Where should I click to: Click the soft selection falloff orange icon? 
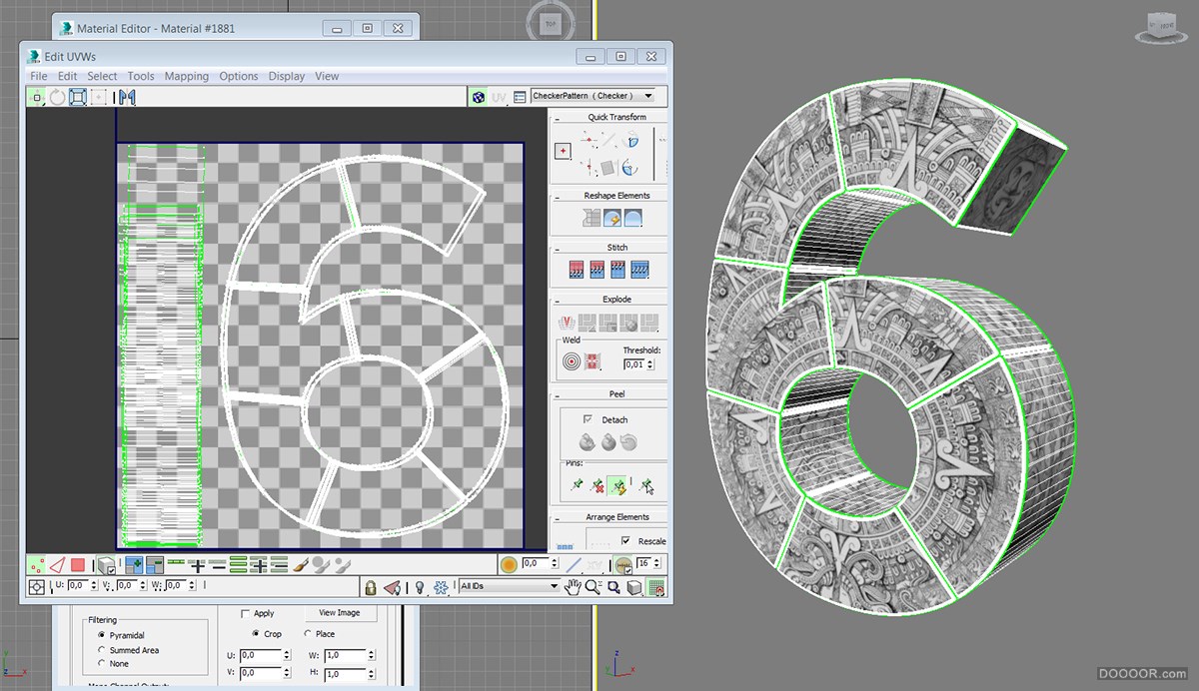509,564
